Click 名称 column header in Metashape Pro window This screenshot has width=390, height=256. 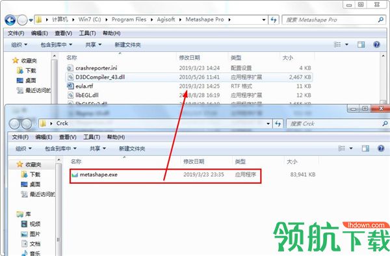[71, 58]
